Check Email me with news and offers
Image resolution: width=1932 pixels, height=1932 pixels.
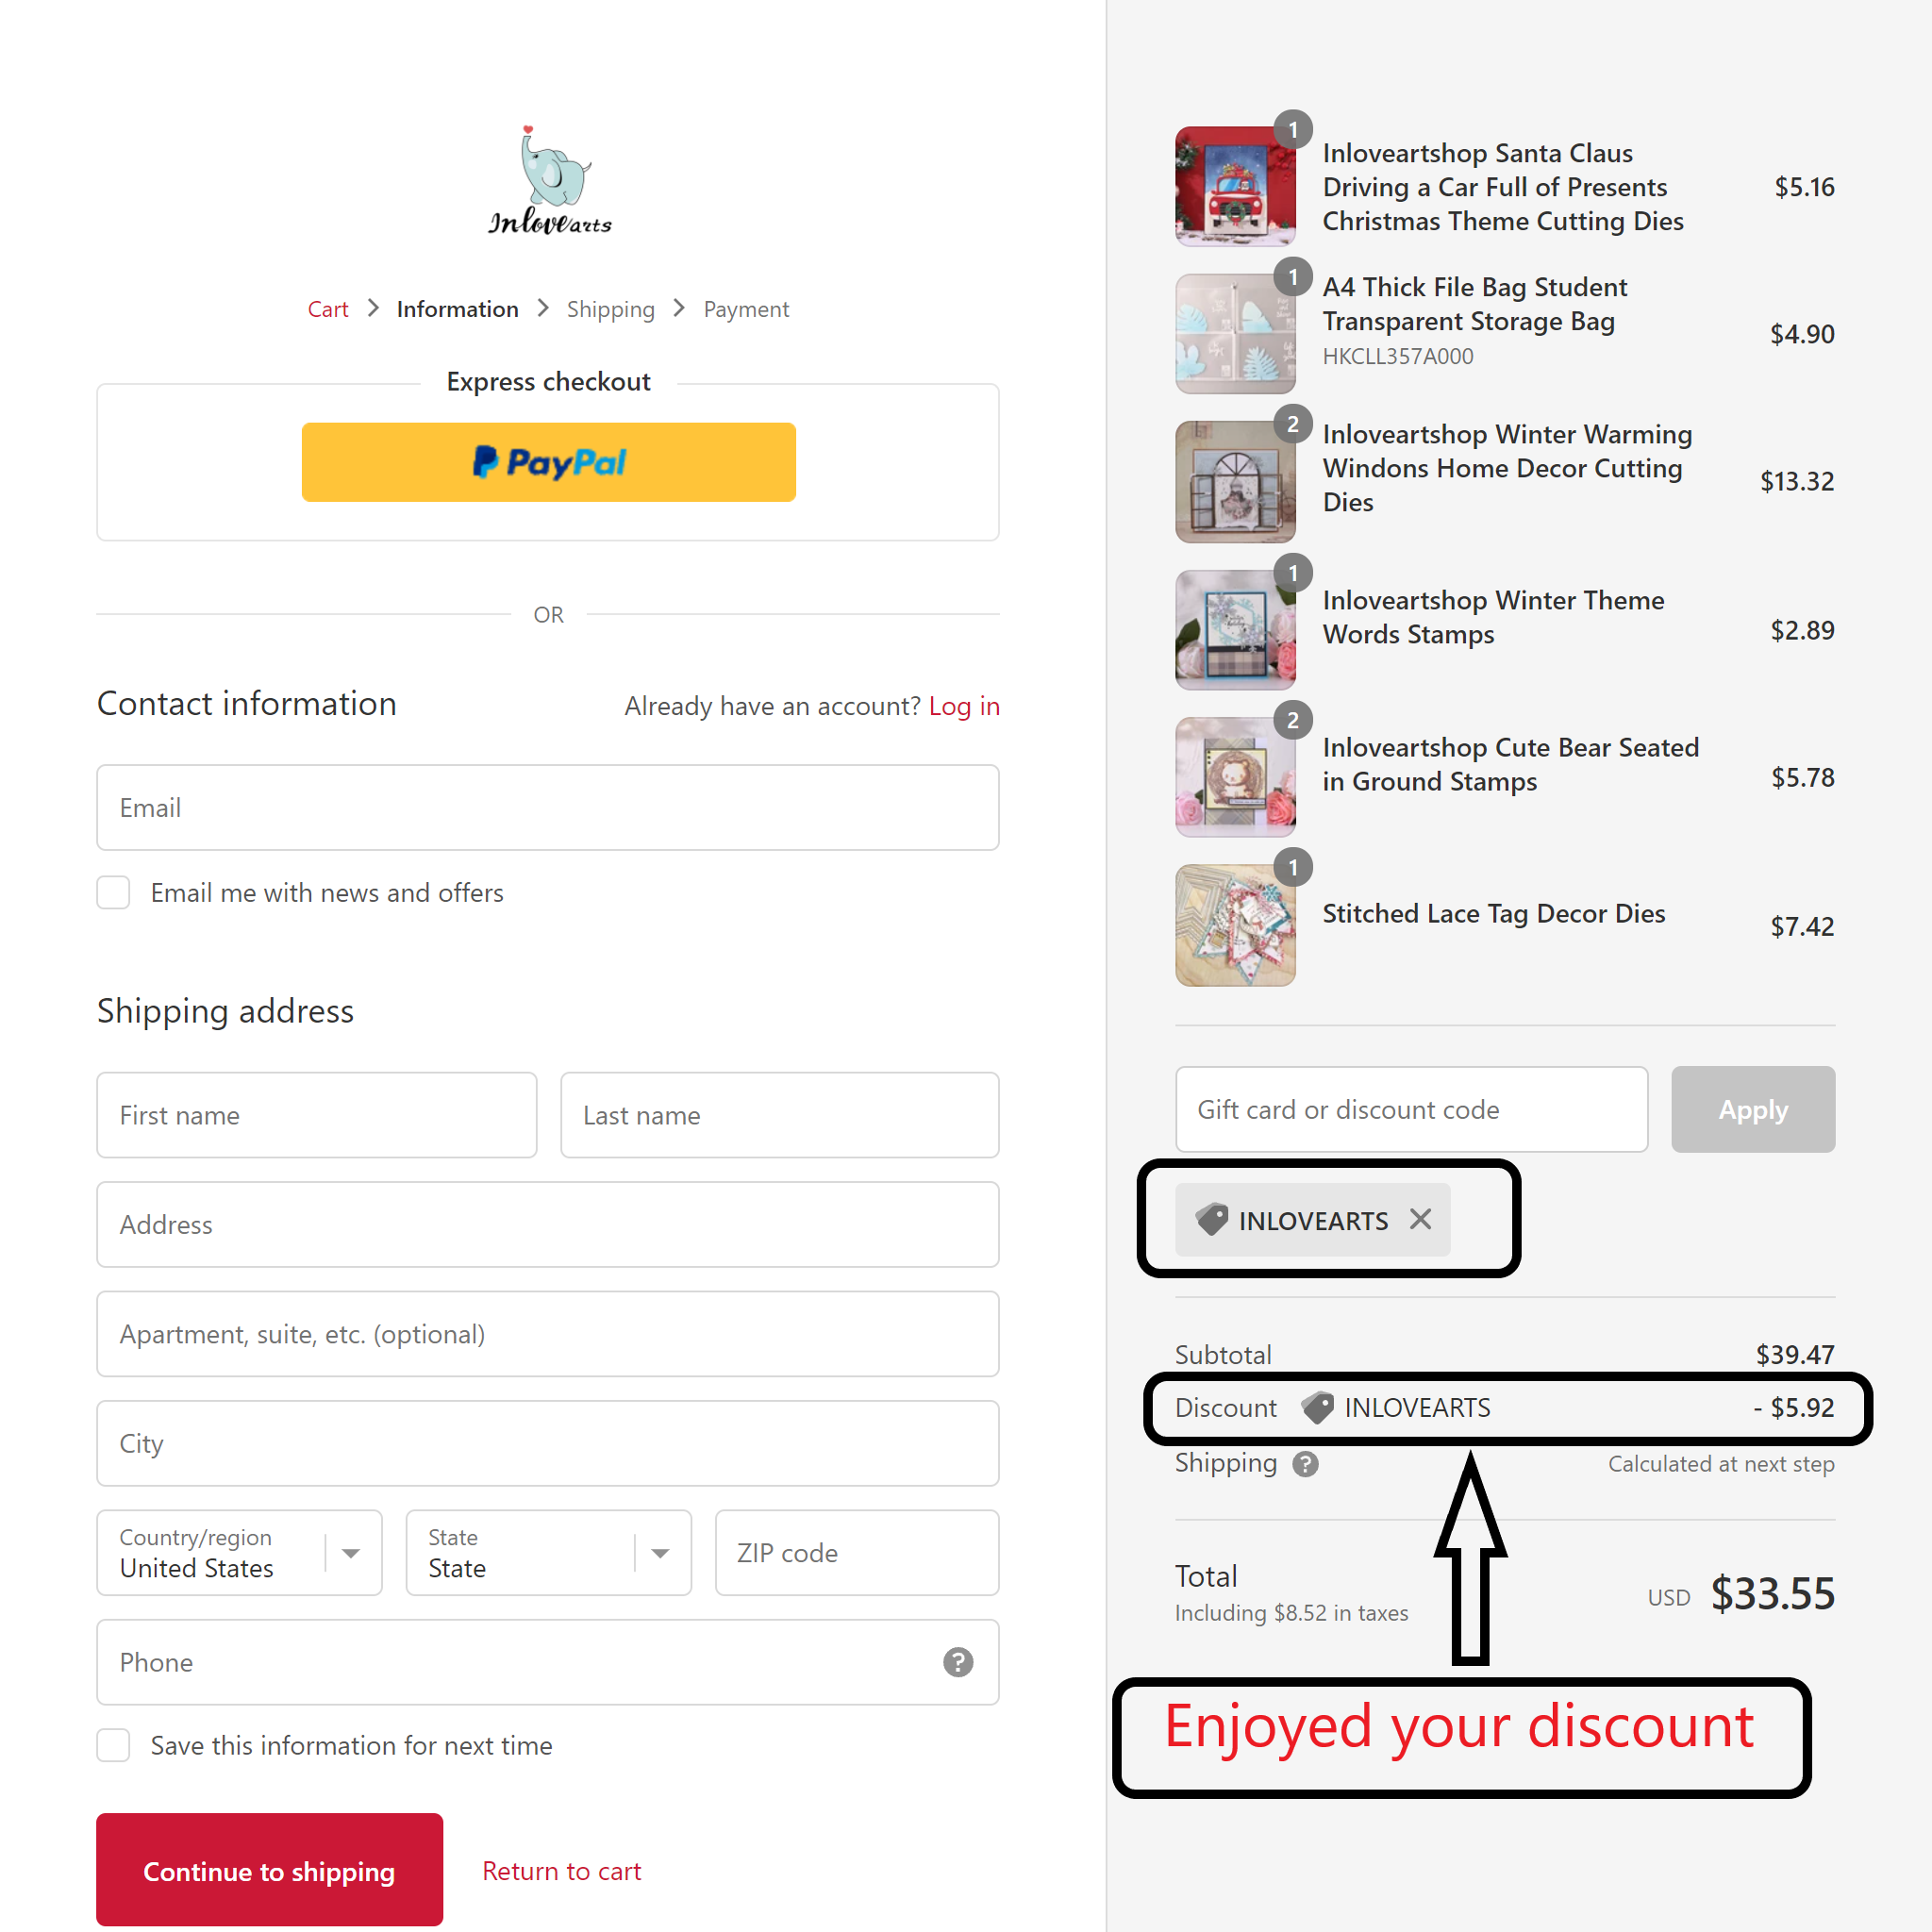113,892
